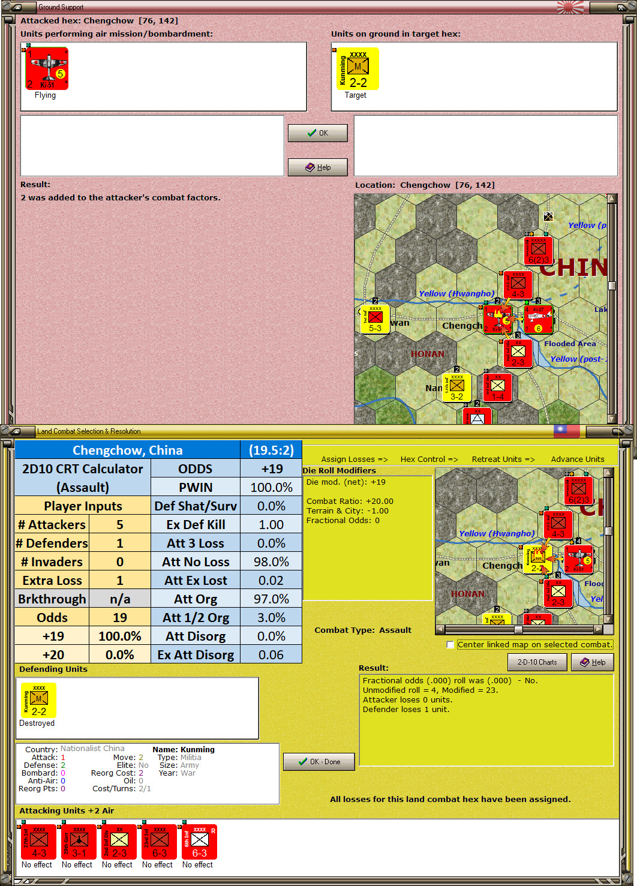Select Kunming 2-2 target unit counter
Image resolution: width=637 pixels, height=886 pixels.
(357, 68)
